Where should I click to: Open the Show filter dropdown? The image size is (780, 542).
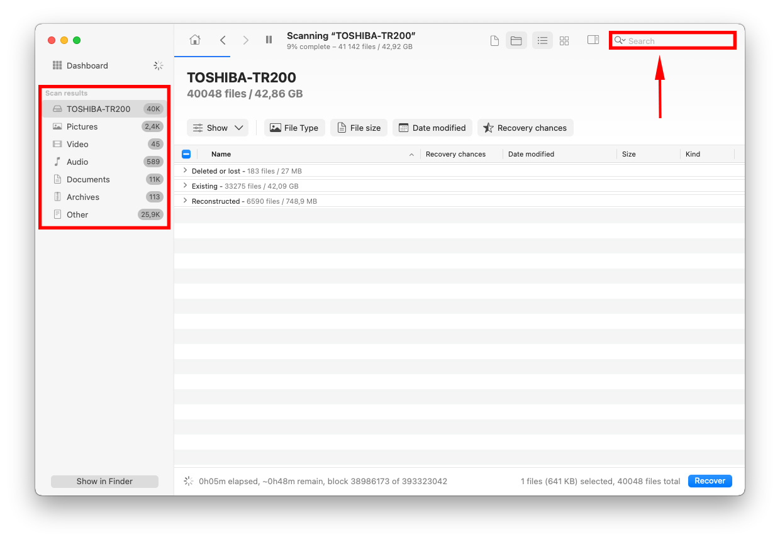(218, 128)
